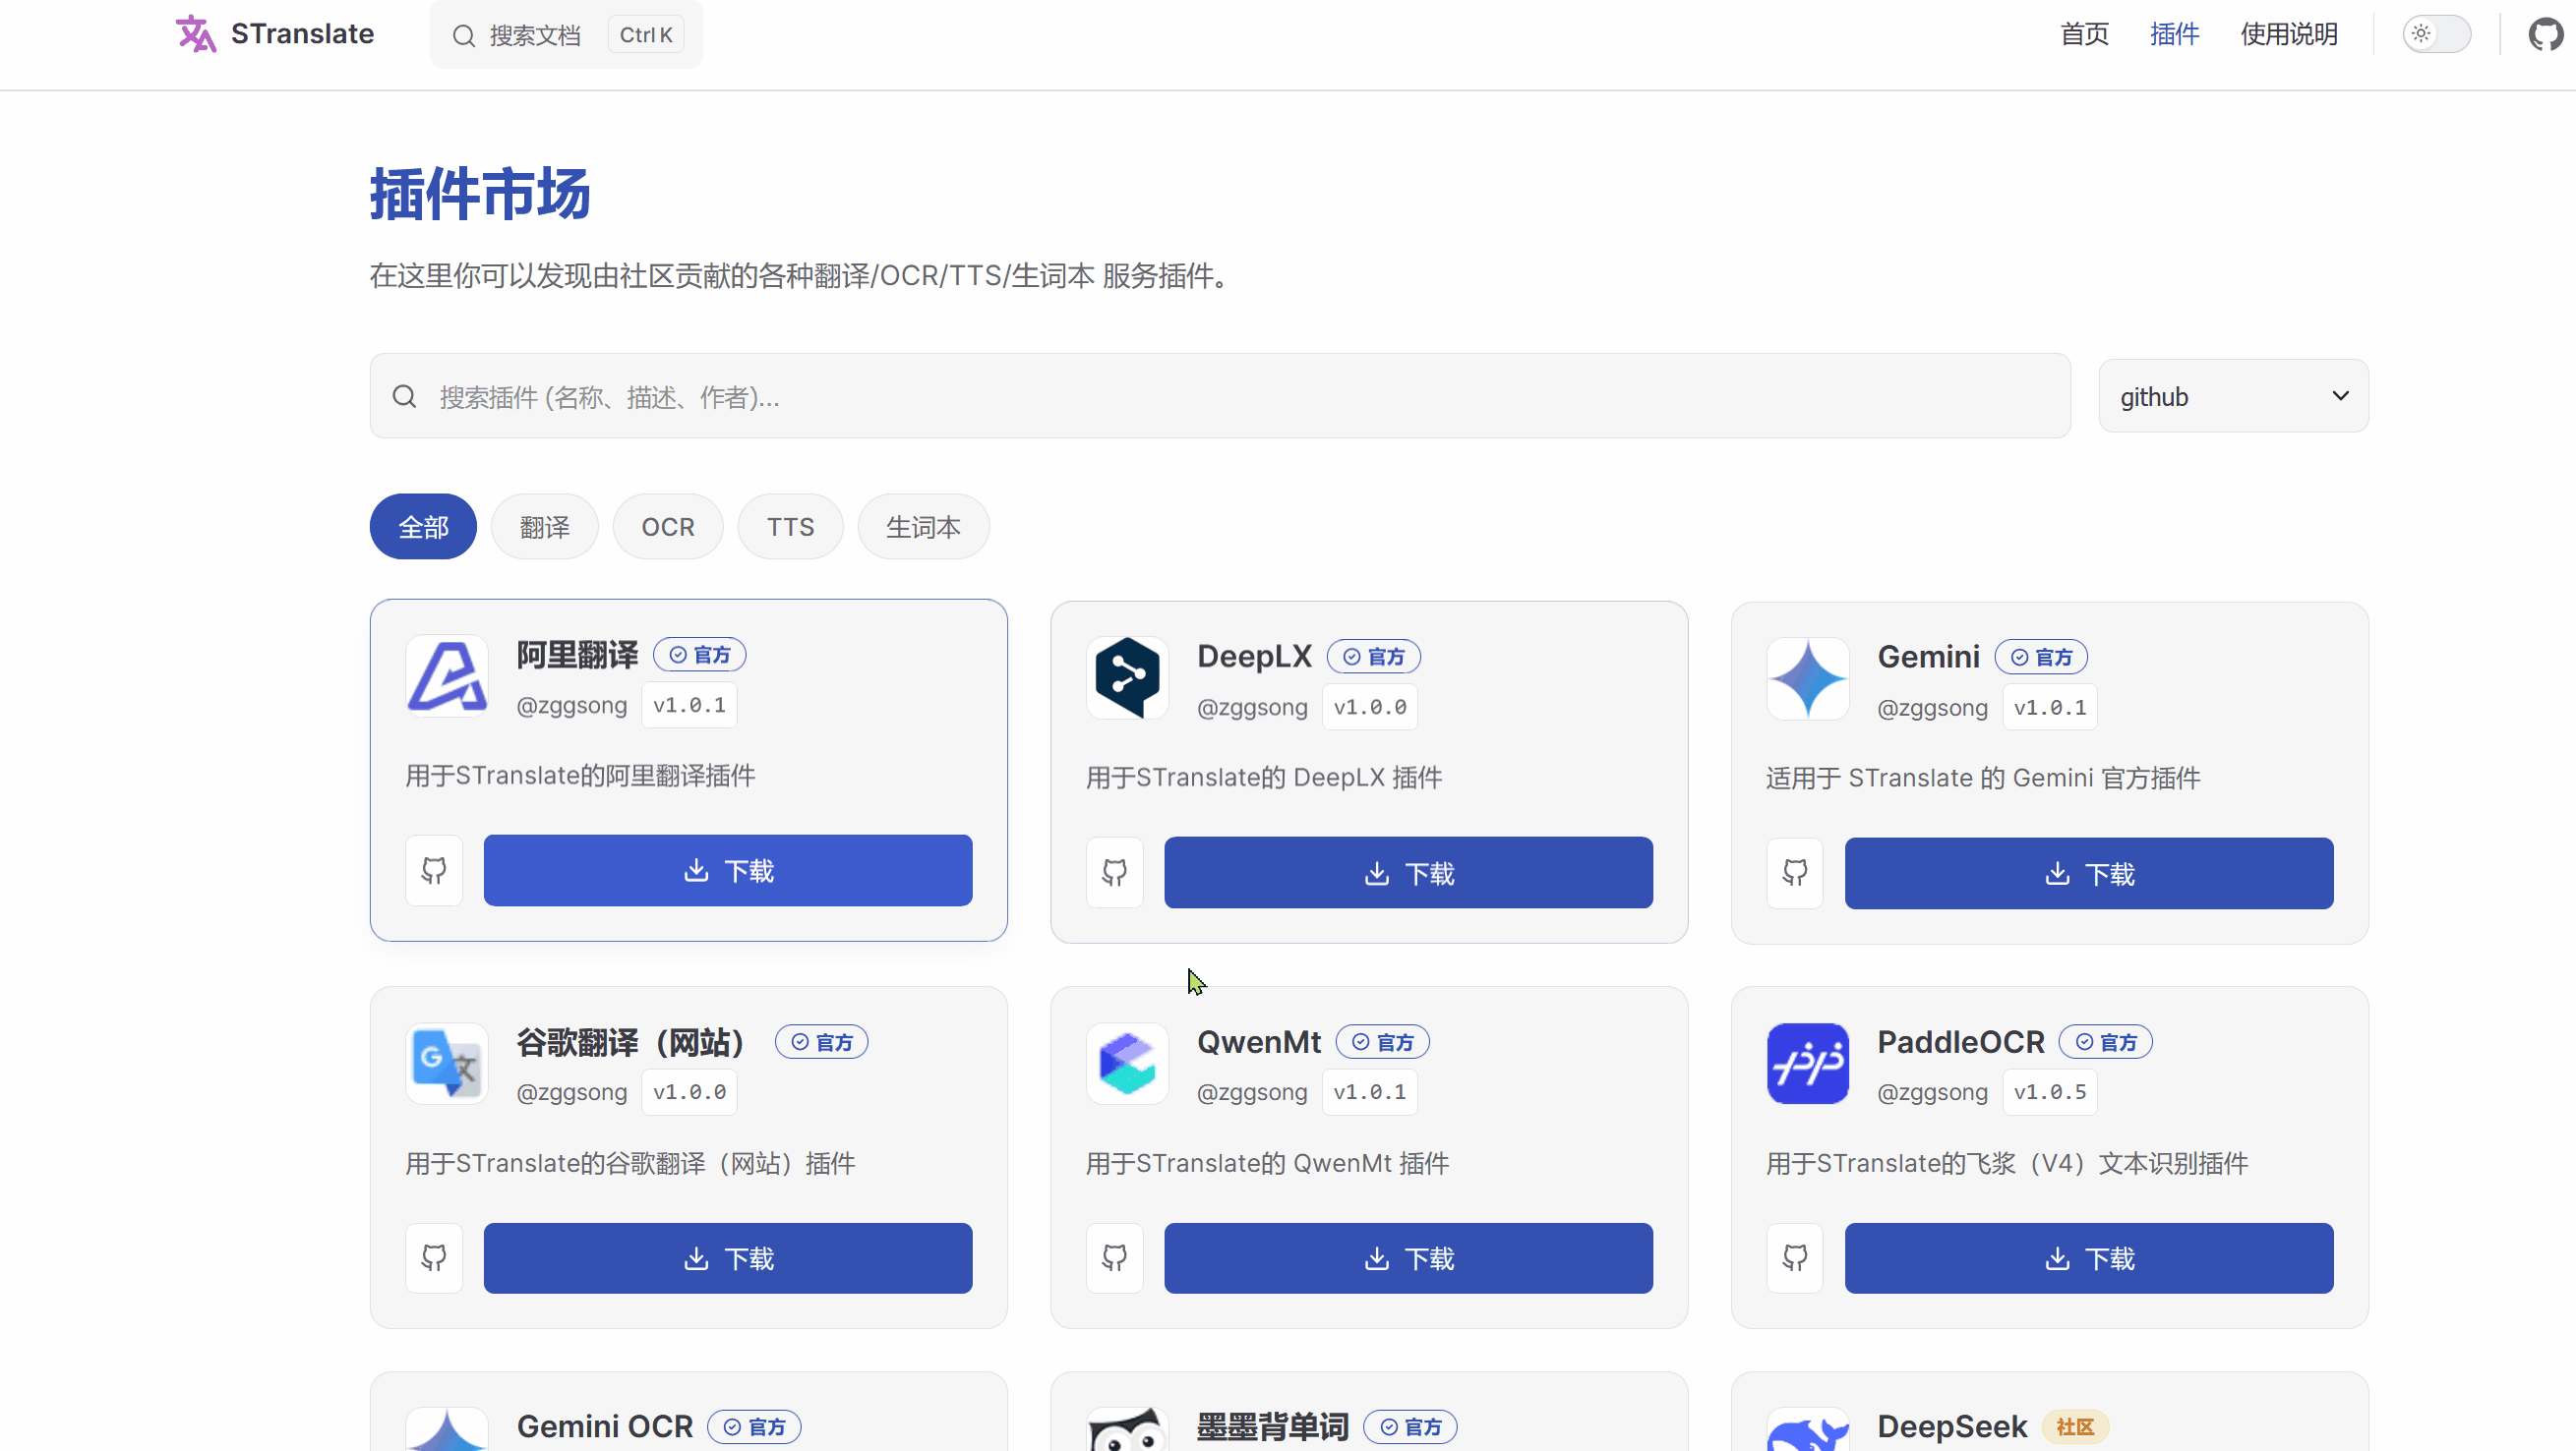This screenshot has width=2576, height=1451.
Task: Click the STranslate logo icon
Action: click(196, 35)
